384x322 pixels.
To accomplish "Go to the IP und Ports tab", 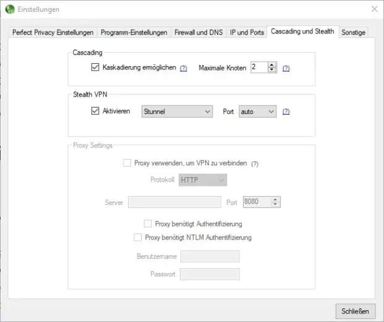I will (247, 32).
